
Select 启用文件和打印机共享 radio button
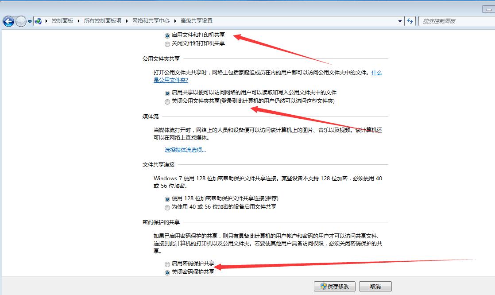click(167, 35)
